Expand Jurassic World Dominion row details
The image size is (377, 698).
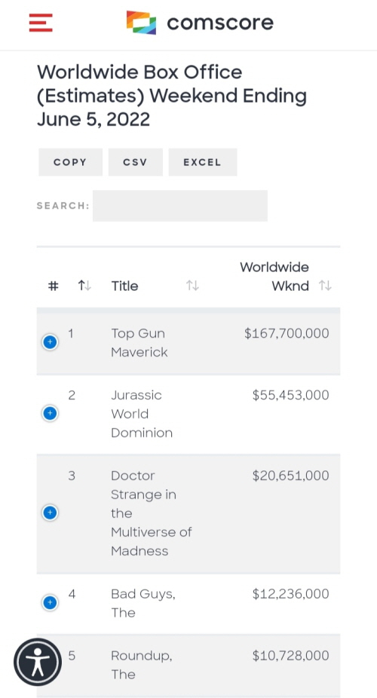(x=50, y=414)
